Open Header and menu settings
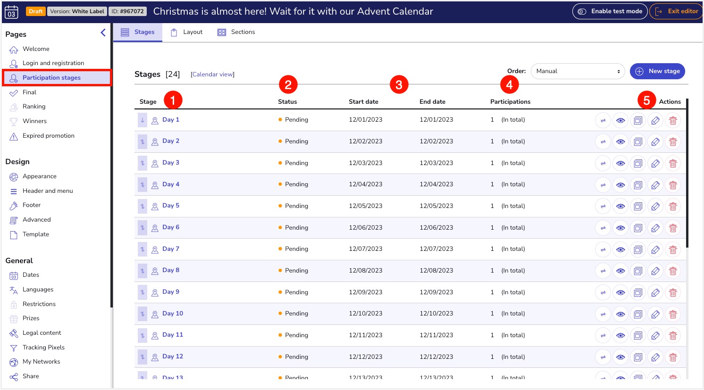The image size is (704, 390). (x=48, y=191)
